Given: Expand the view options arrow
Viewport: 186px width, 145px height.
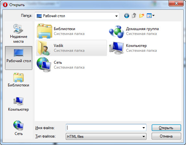Looking at the screenshot, I should point(153,16).
